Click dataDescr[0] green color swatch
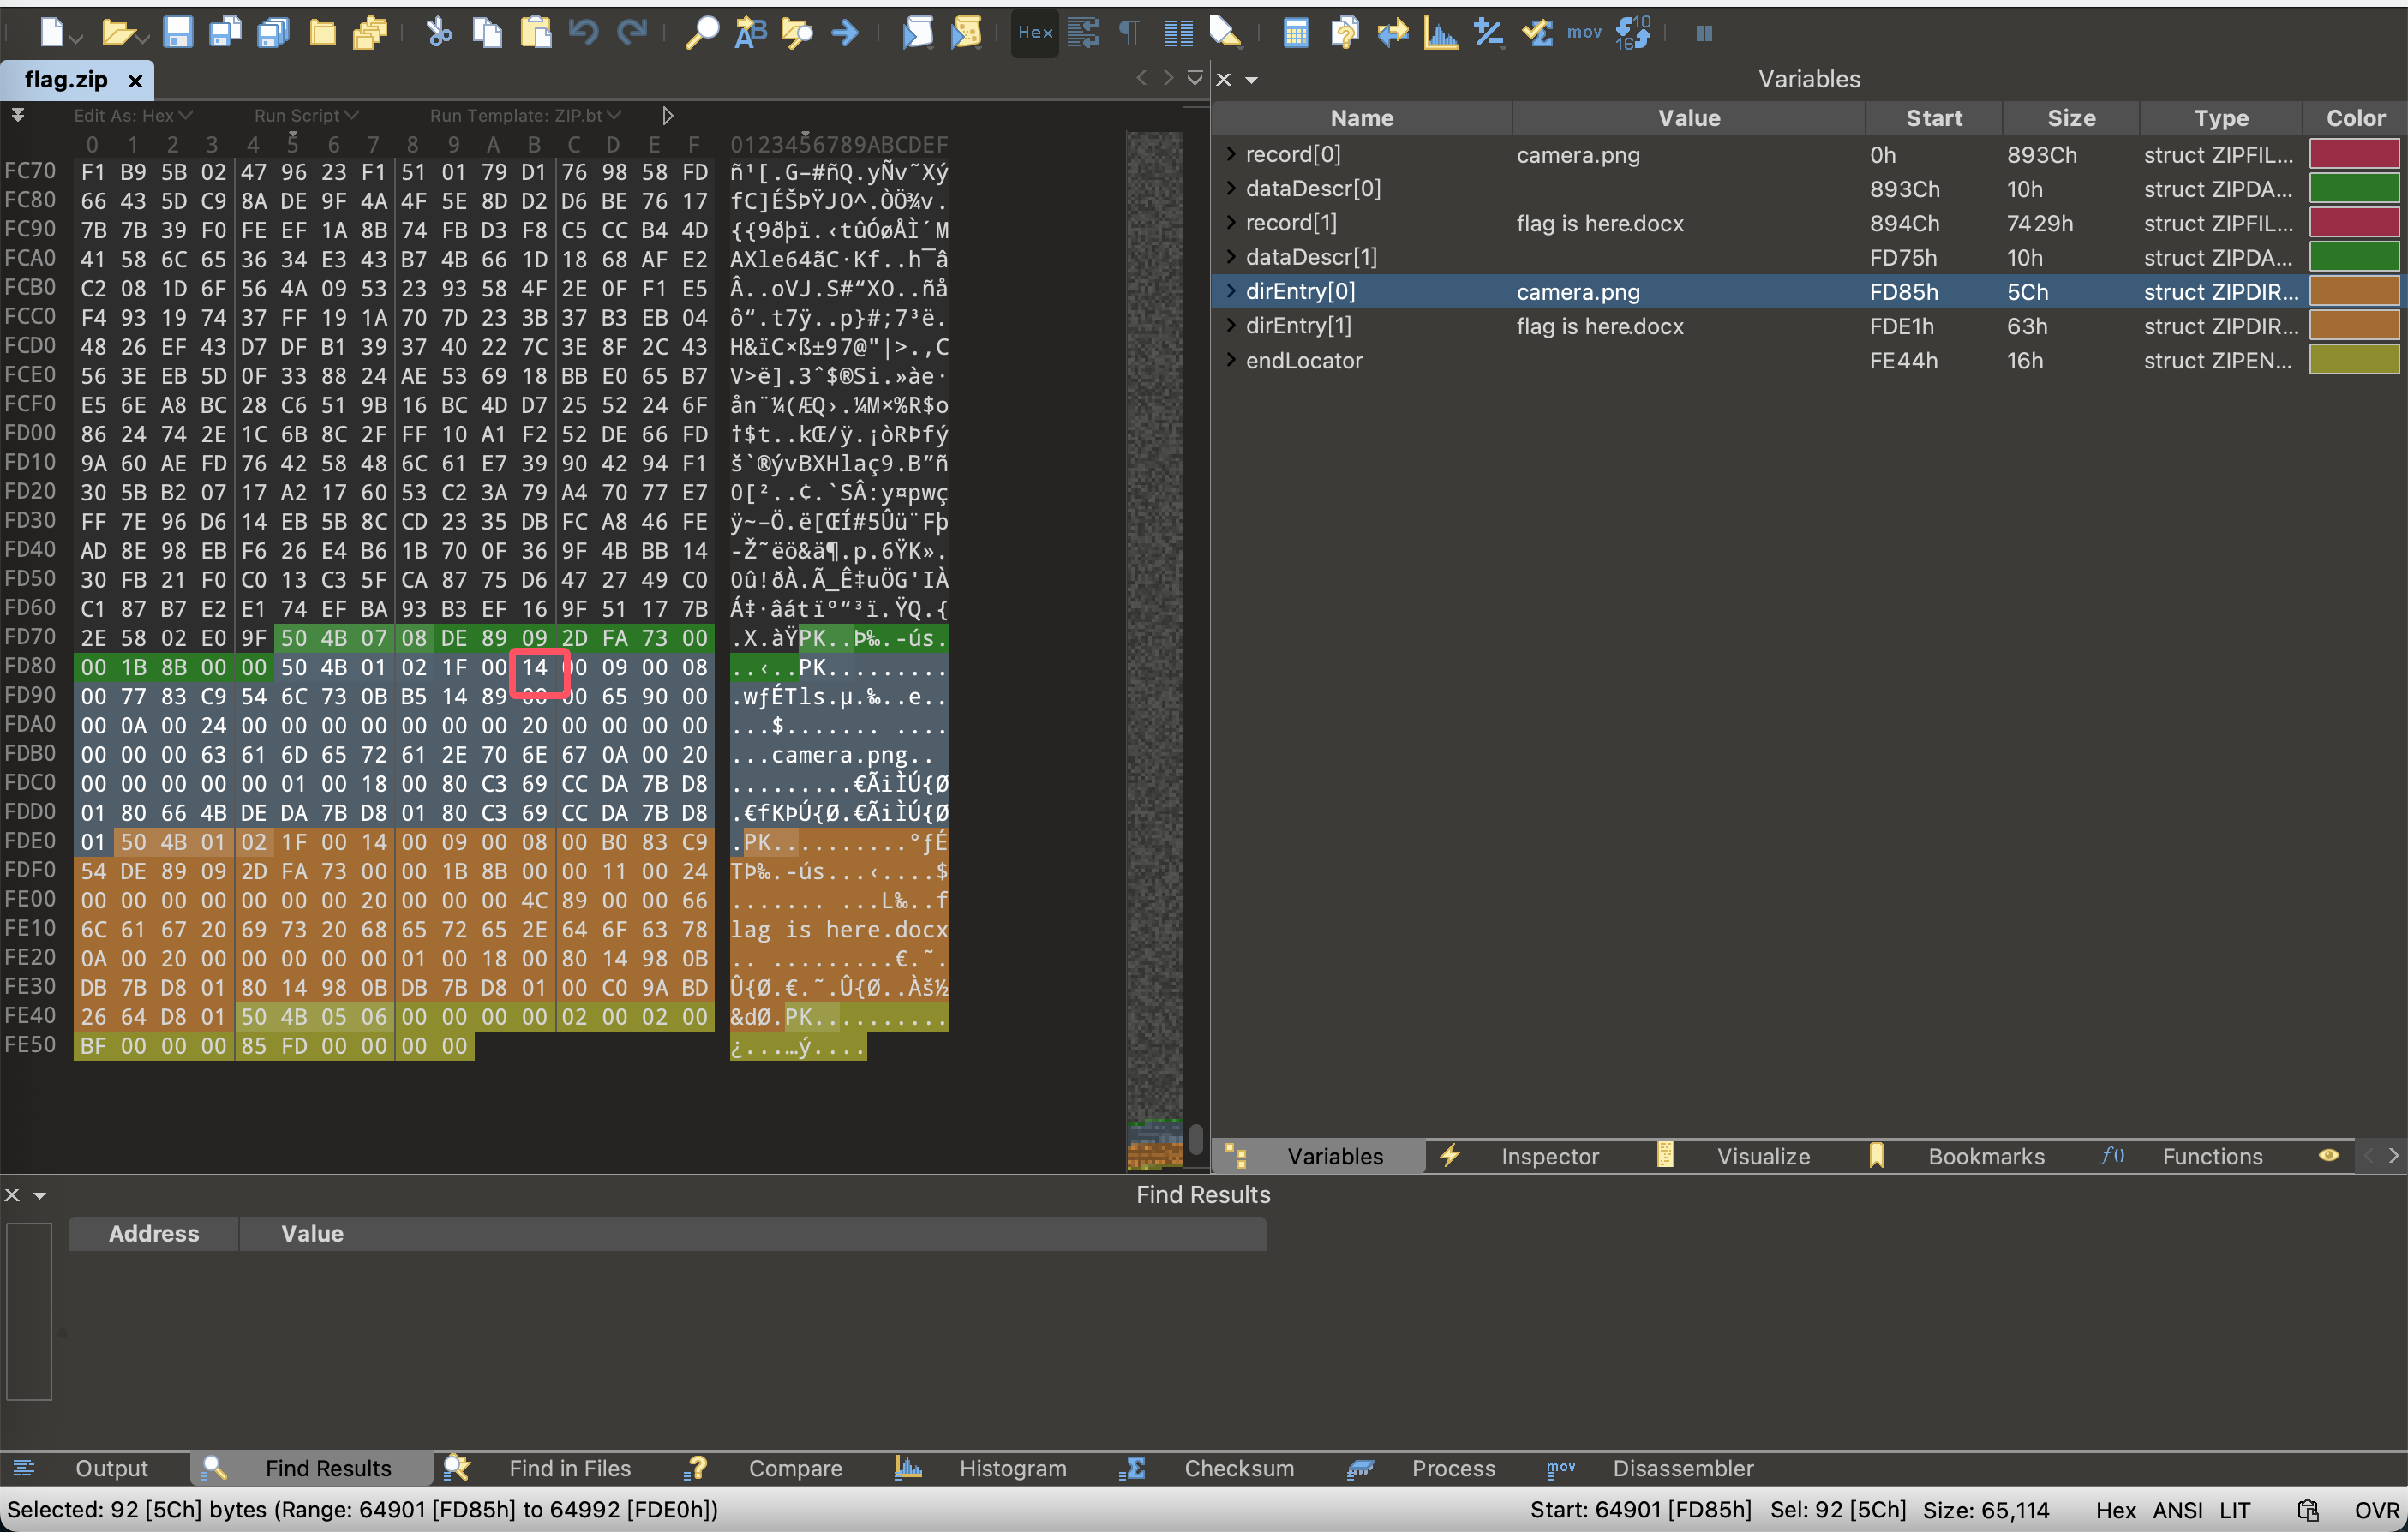2408x1532 pixels. pyautogui.click(x=2354, y=188)
